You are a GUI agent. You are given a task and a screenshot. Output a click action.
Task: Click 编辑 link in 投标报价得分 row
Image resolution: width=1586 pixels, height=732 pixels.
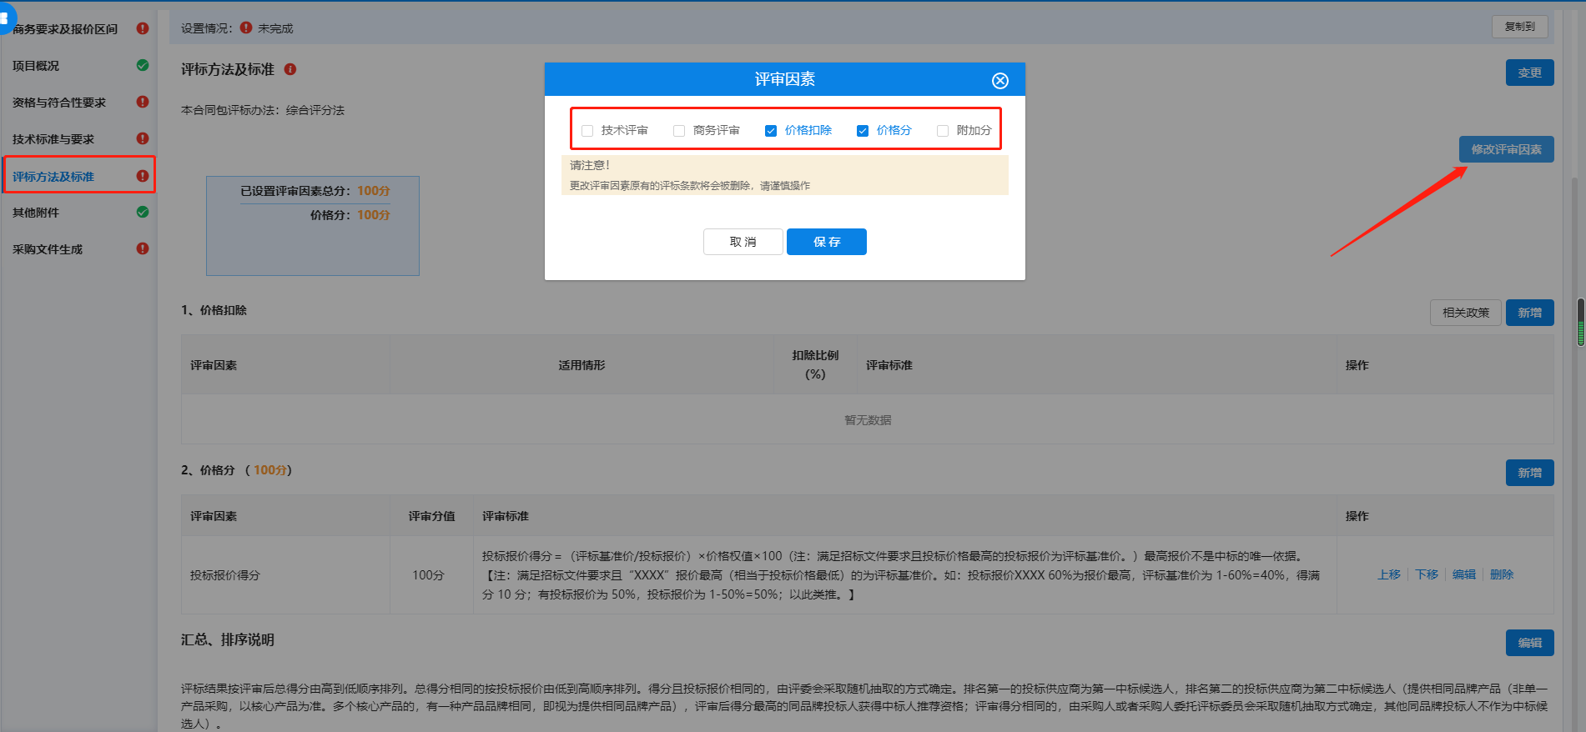[1463, 574]
